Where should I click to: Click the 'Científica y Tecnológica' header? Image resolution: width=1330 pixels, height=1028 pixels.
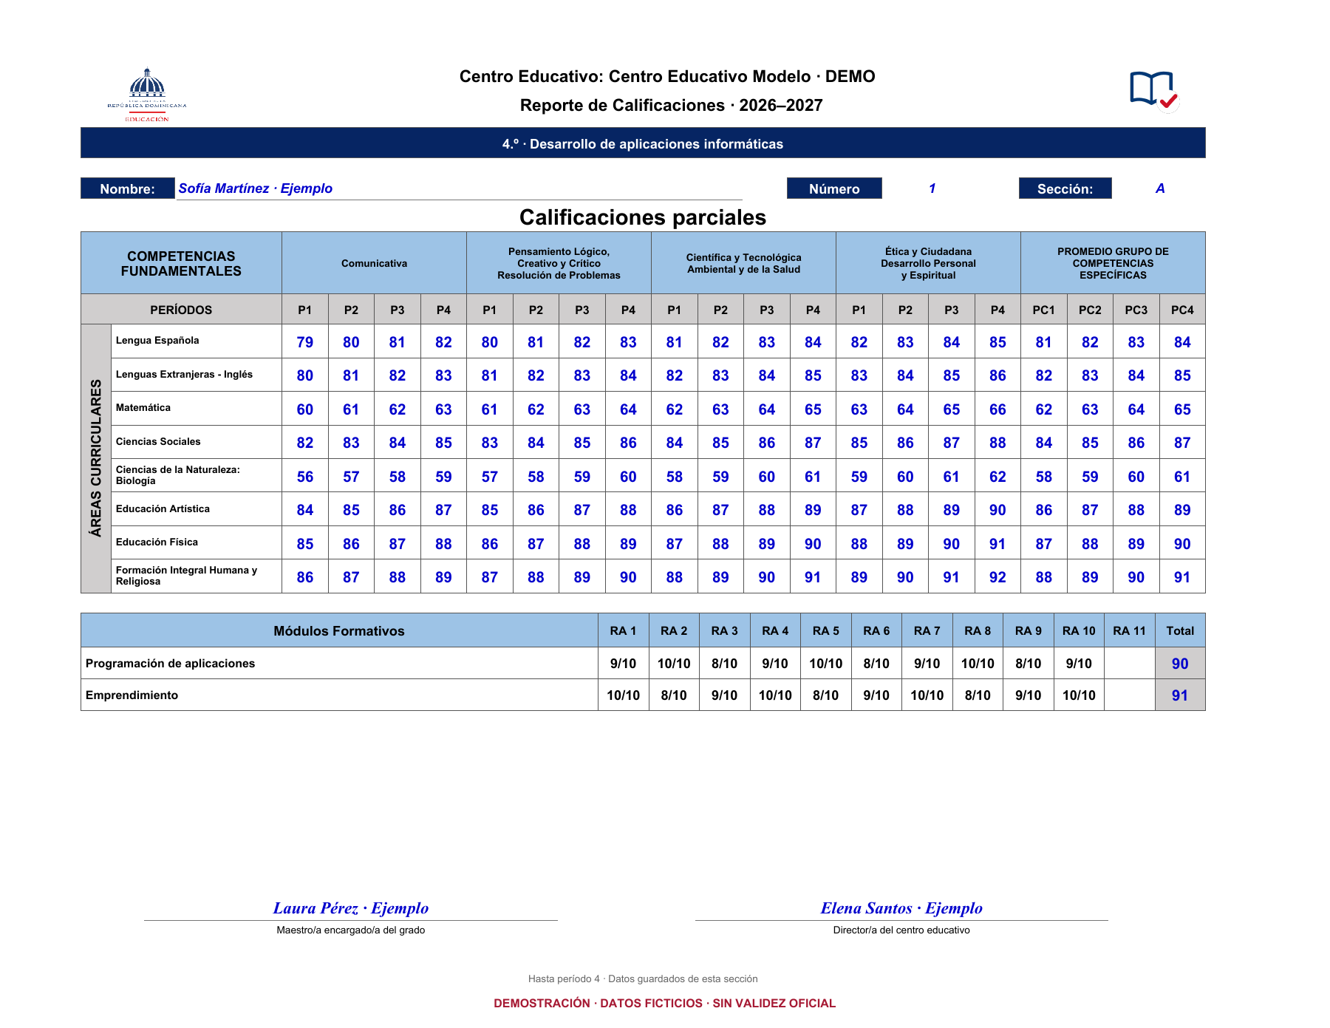pyautogui.click(x=743, y=263)
